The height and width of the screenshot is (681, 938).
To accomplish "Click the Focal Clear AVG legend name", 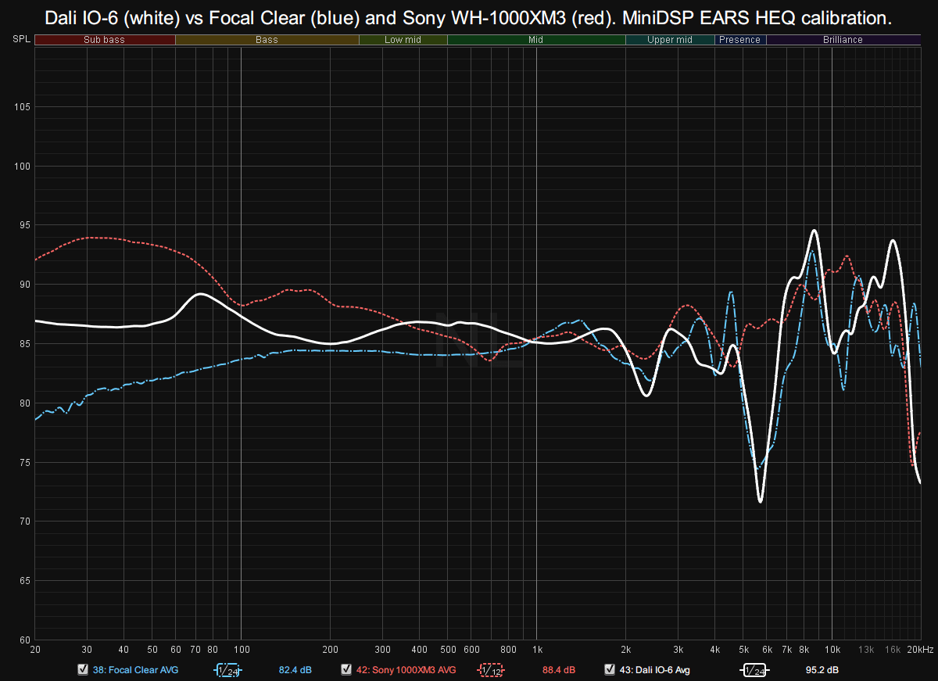I will (135, 670).
